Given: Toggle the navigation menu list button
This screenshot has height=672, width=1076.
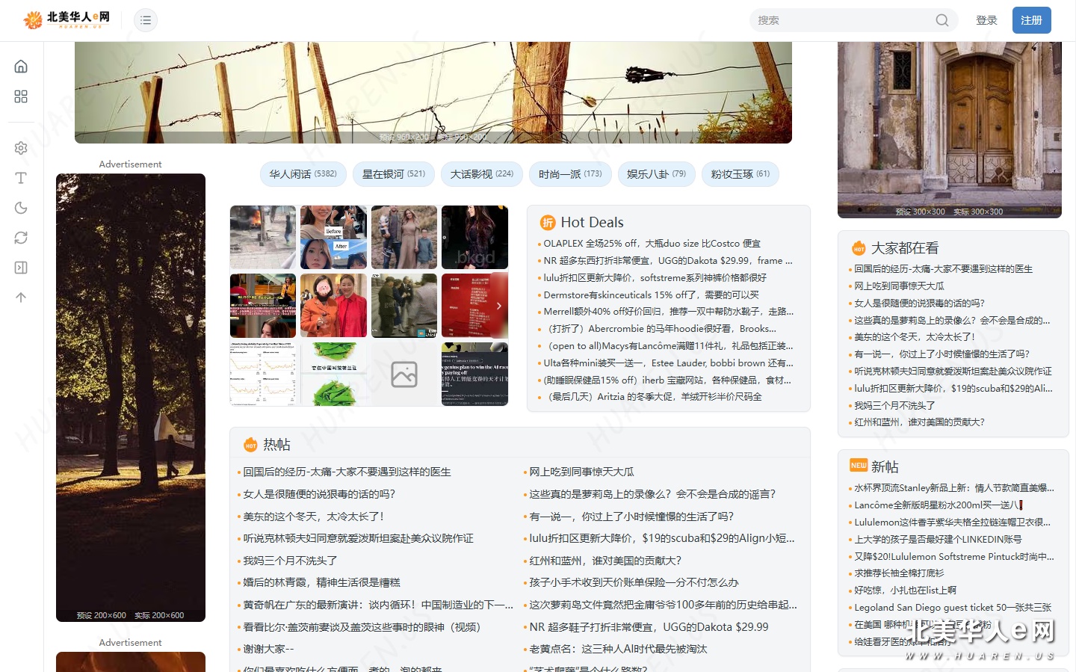Looking at the screenshot, I should [x=146, y=20].
